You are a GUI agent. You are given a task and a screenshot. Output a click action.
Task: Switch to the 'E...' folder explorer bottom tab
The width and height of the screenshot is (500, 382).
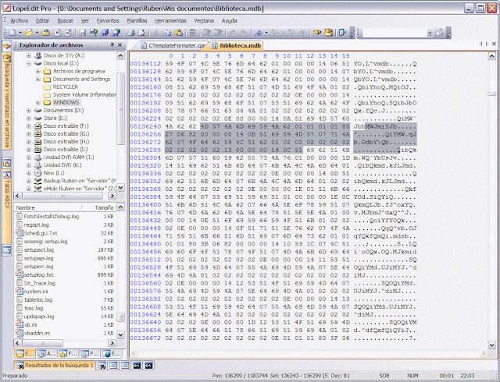pyautogui.click(x=25, y=354)
